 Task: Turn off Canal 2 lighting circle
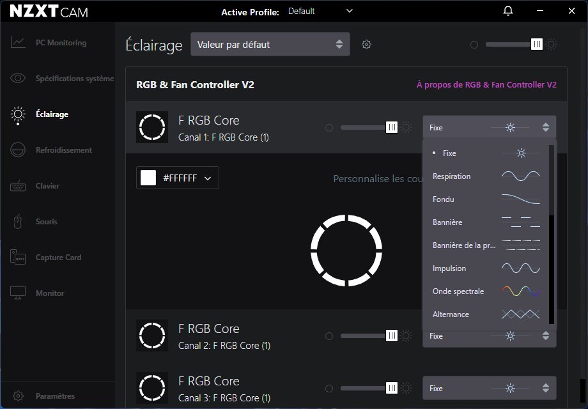pyautogui.click(x=329, y=336)
